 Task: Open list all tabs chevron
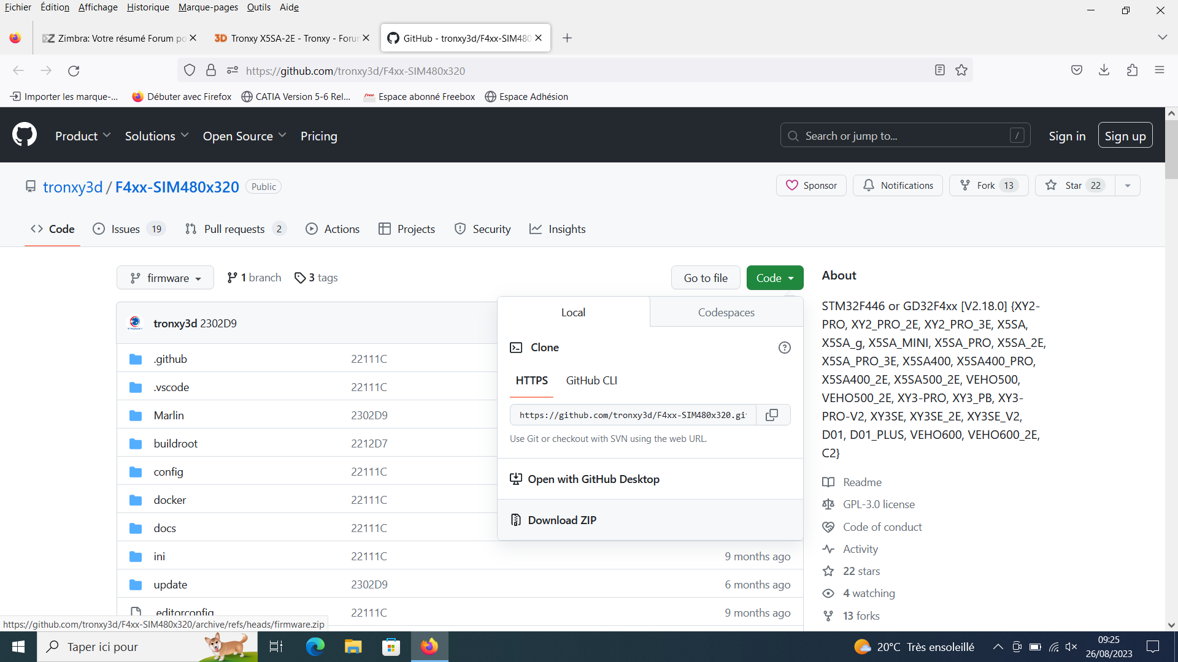pyautogui.click(x=1162, y=38)
